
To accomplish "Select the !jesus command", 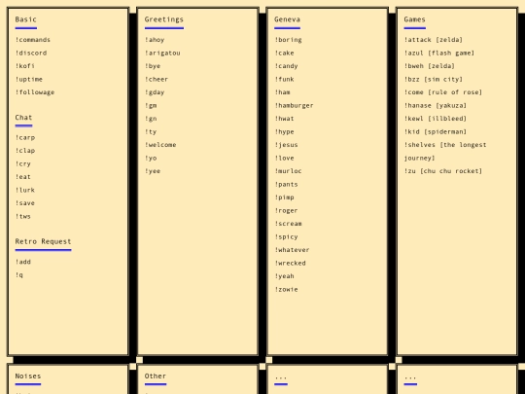I will point(286,145).
